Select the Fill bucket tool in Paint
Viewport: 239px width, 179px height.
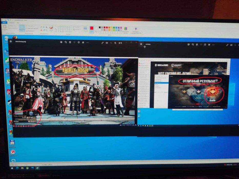point(44,27)
